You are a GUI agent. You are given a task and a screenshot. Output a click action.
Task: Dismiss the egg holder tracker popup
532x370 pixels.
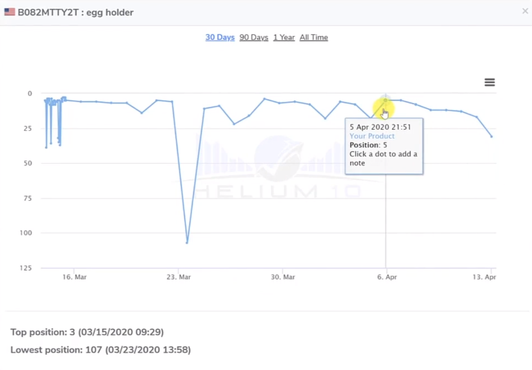tap(525, 12)
